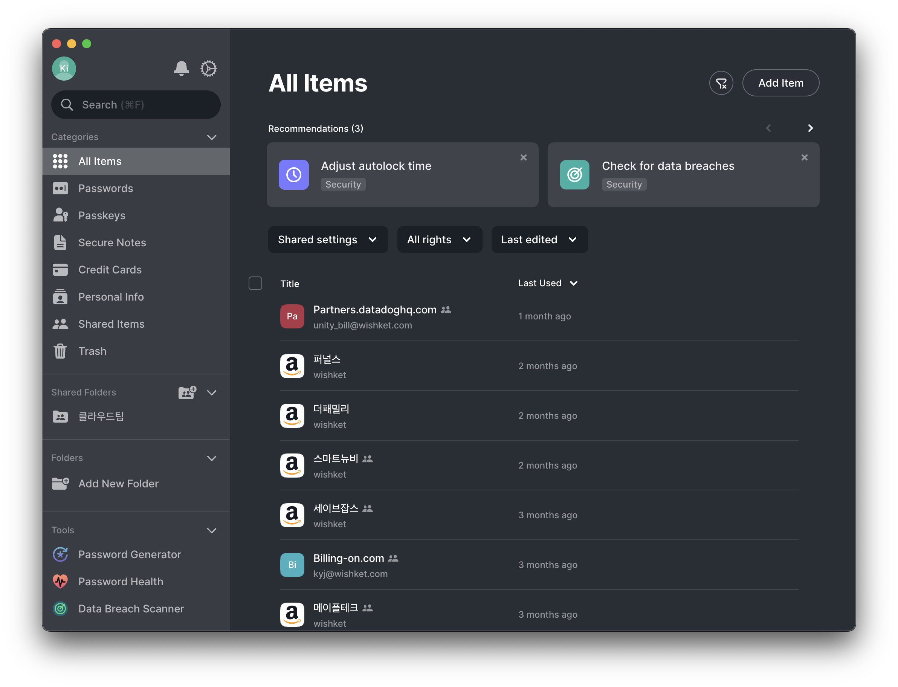The width and height of the screenshot is (898, 687).
Task: Tick the select-all checkbox beside Title
Action: (x=255, y=283)
